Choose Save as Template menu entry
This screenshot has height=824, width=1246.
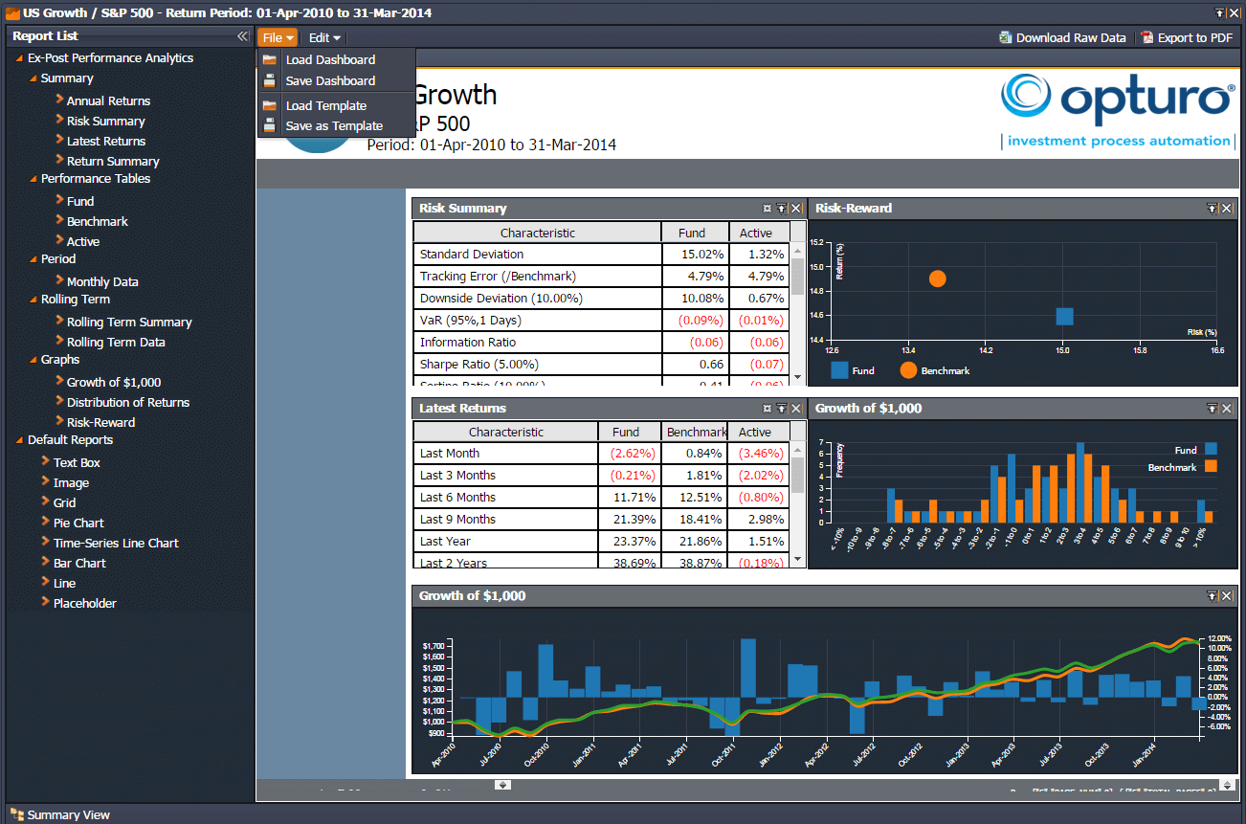(x=334, y=126)
